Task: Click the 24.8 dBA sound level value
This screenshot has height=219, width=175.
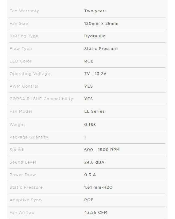Action: tap(94, 162)
